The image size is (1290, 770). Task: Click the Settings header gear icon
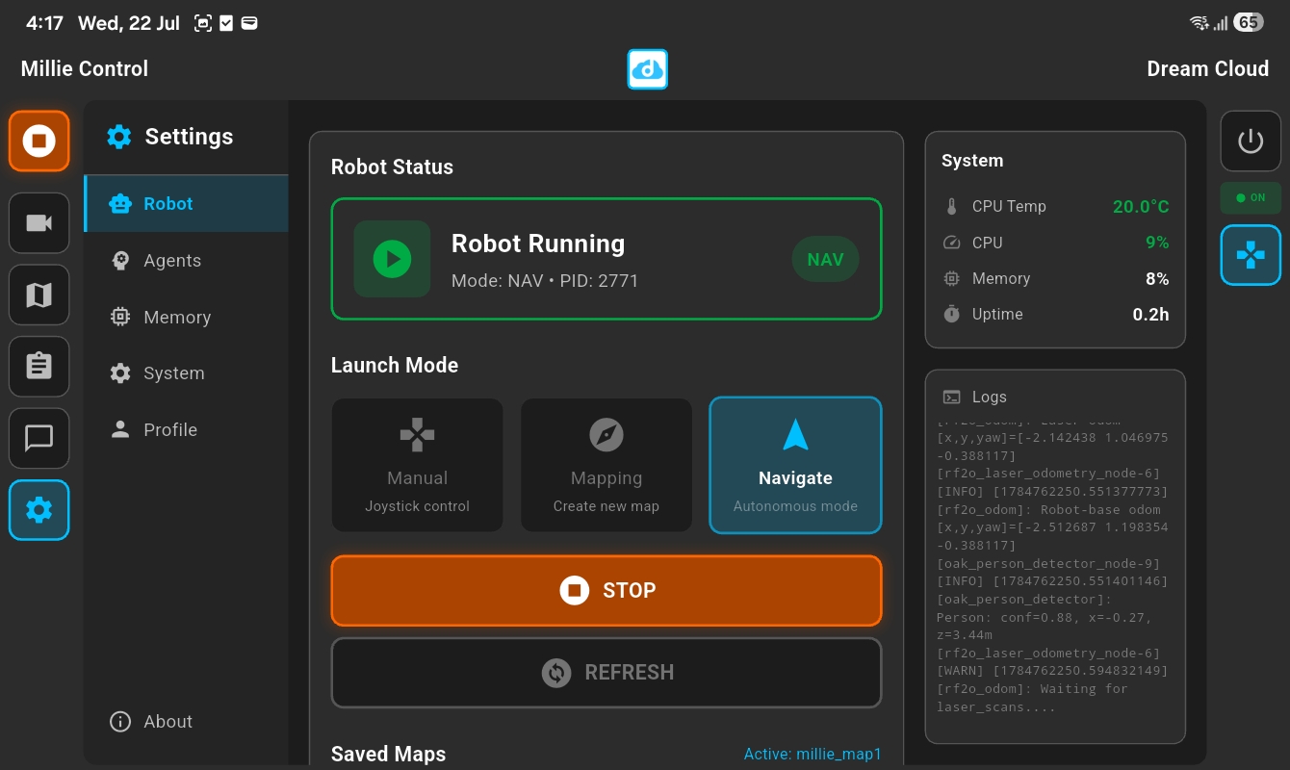[119, 137]
